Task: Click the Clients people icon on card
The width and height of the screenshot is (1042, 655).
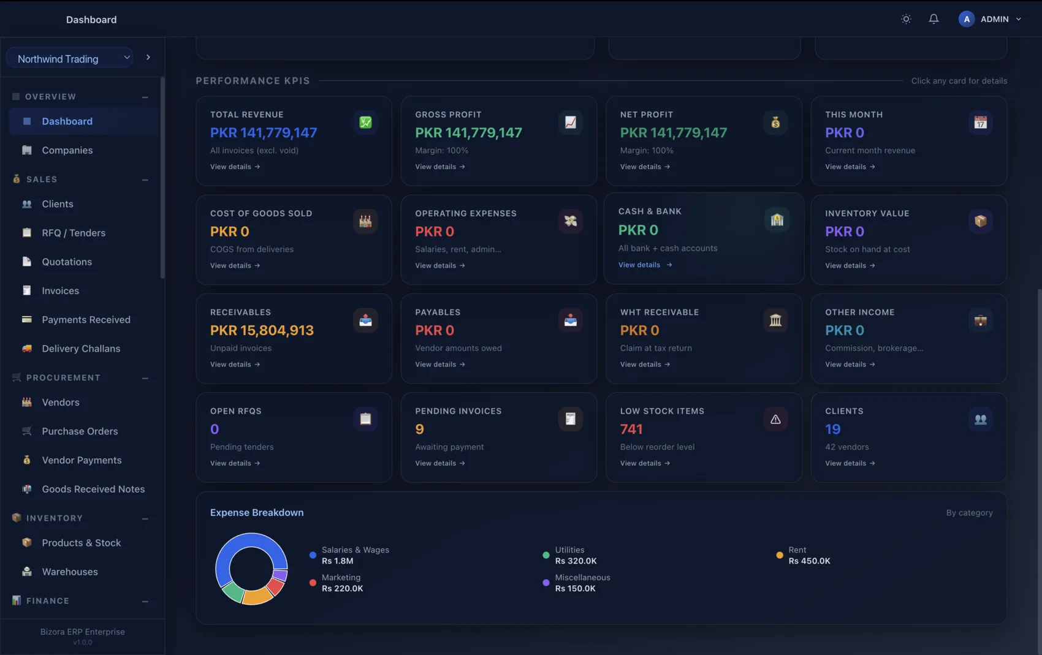Action: pyautogui.click(x=981, y=419)
